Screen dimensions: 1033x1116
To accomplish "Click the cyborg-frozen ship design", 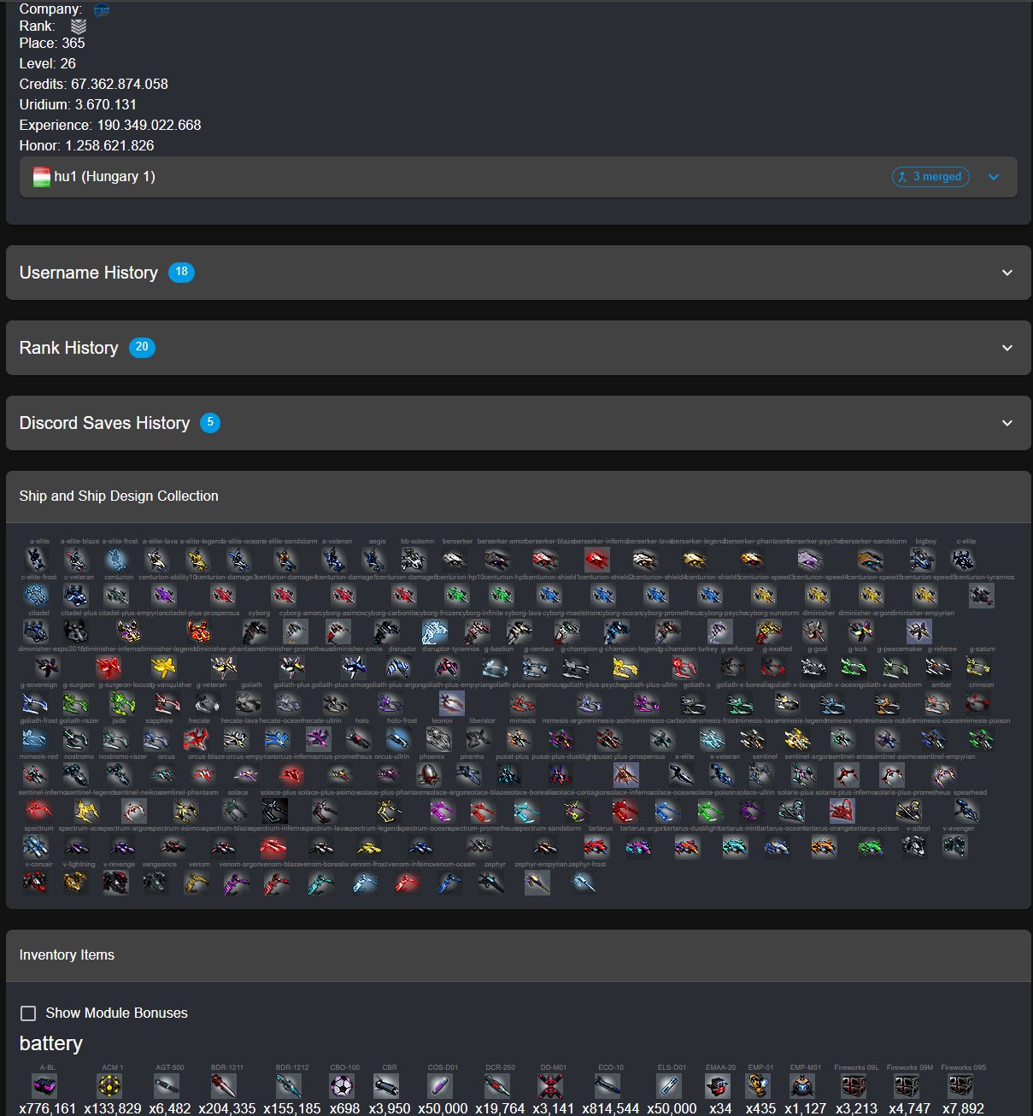I will point(434,631).
